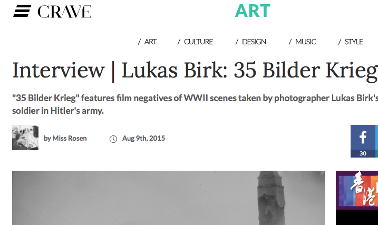Share article via Facebook icon
The image size is (378, 225).
coord(363,138)
